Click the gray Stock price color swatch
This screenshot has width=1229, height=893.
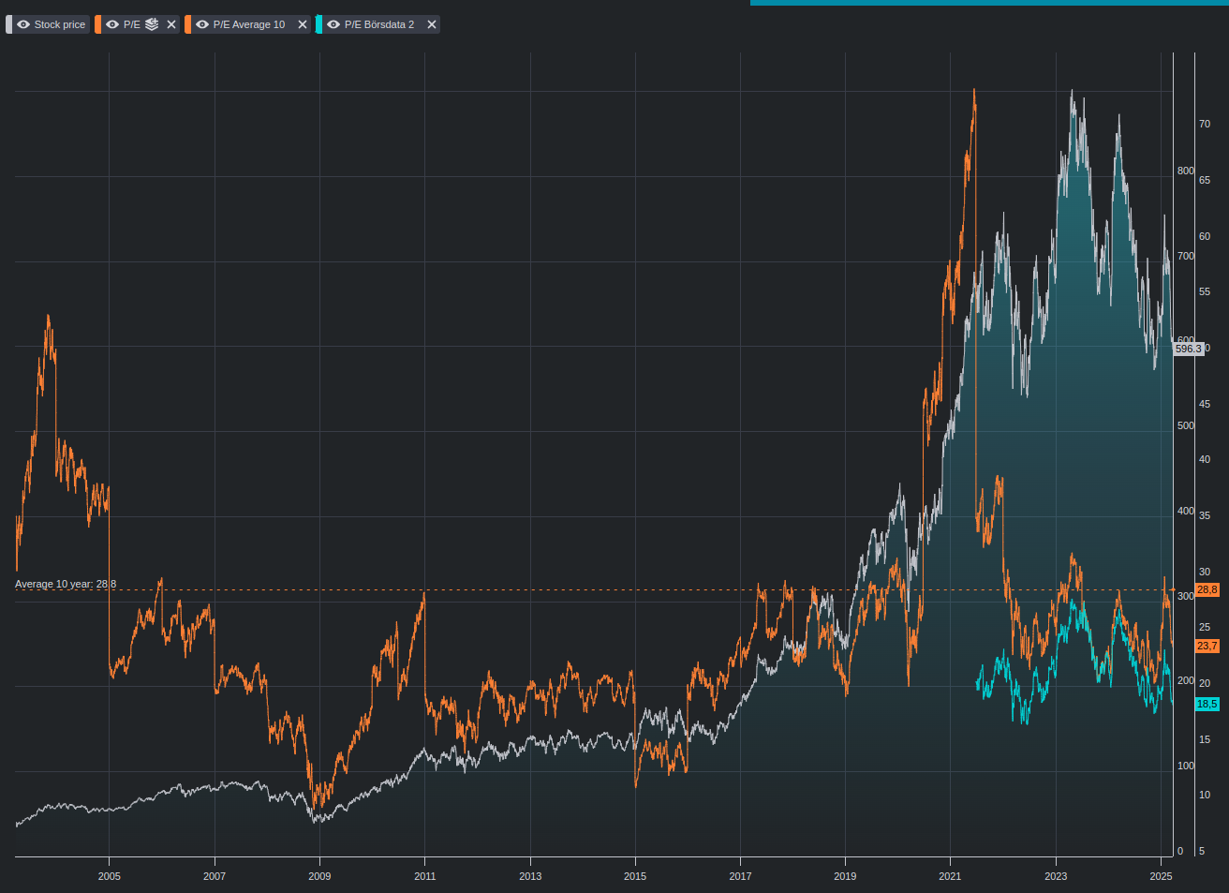(x=9, y=24)
